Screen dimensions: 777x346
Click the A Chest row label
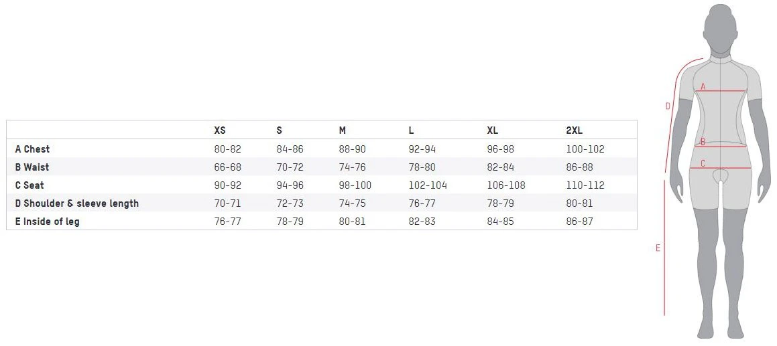(x=32, y=149)
